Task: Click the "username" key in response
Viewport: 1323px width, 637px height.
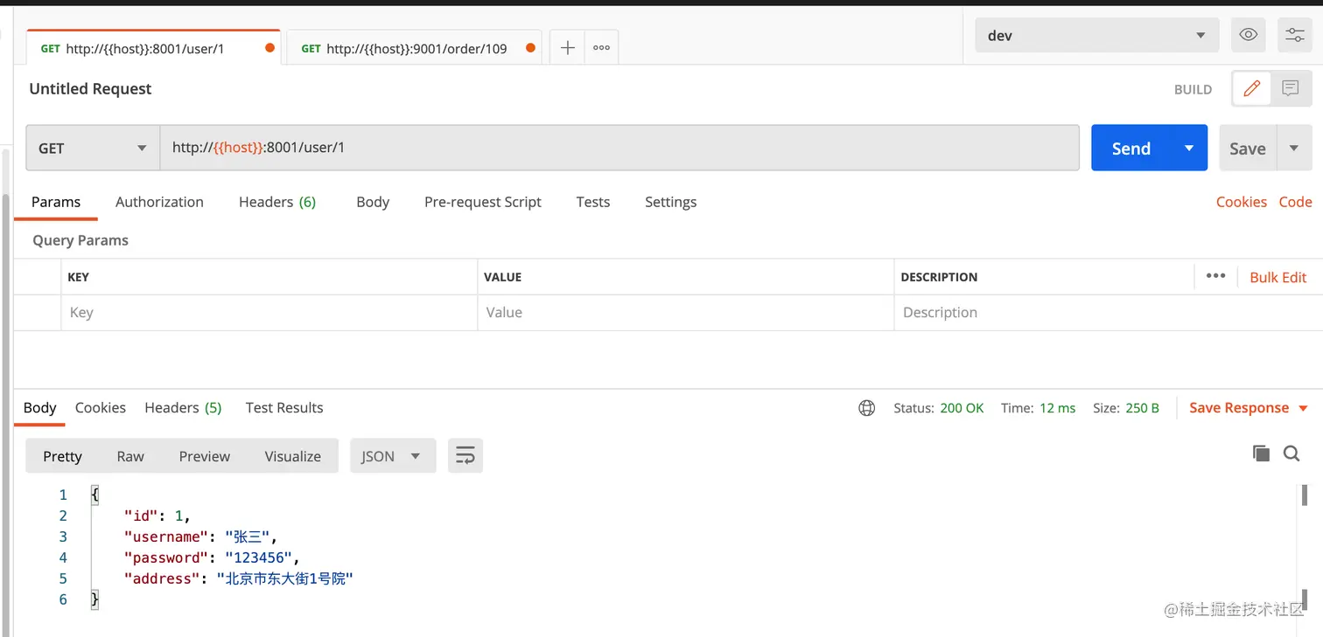Action: click(166, 537)
